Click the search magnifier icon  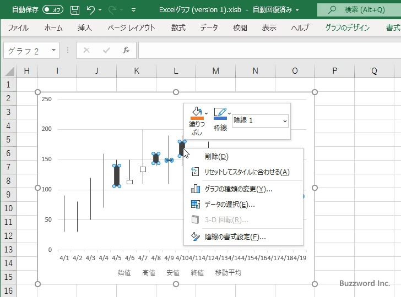(332, 10)
